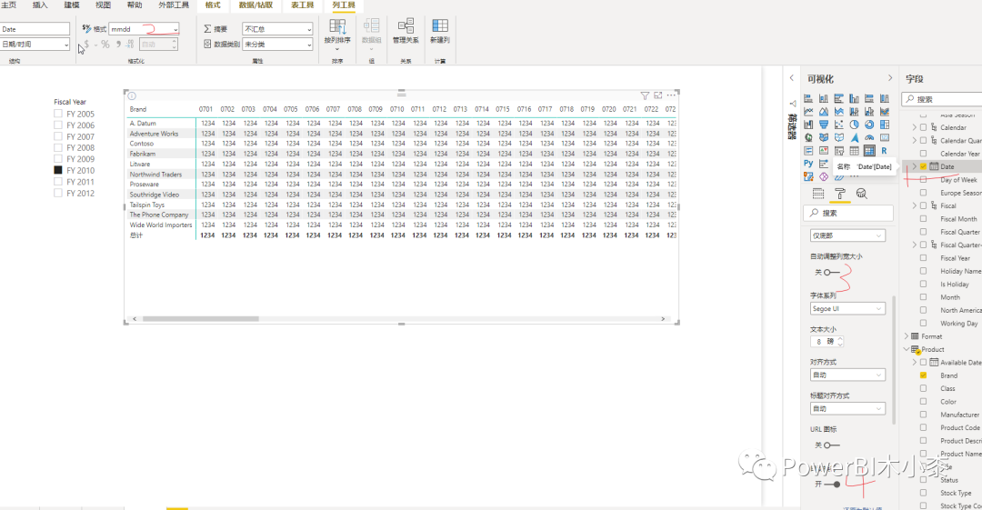Open the Fields well tab icon
Viewport: 982px width, 510px height.
[x=818, y=194]
